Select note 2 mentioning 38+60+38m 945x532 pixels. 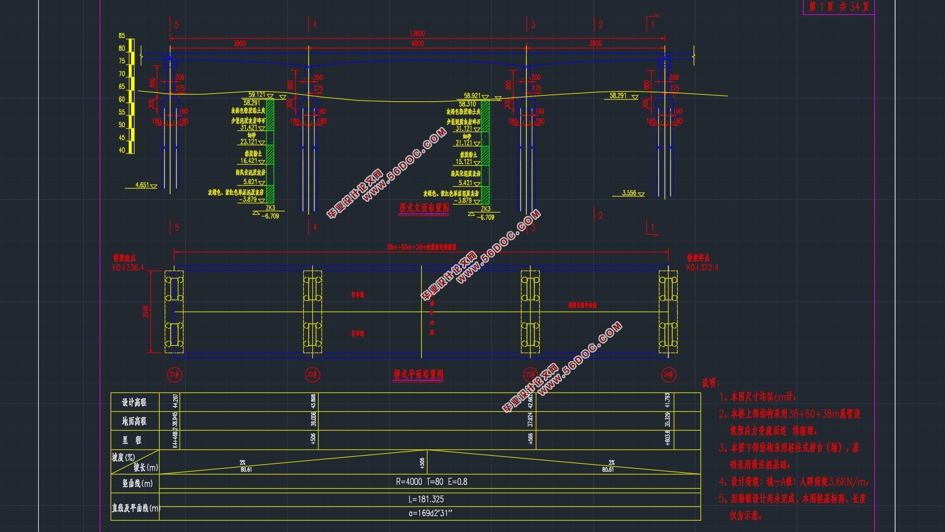[x=790, y=422]
